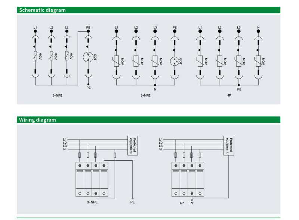The image size is (299, 220).
Task: Click the "Wiring diagram" section header
Action: tap(37, 120)
